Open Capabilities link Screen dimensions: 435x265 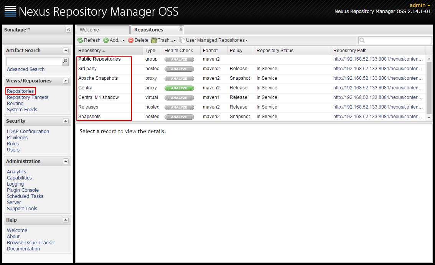[19, 178]
